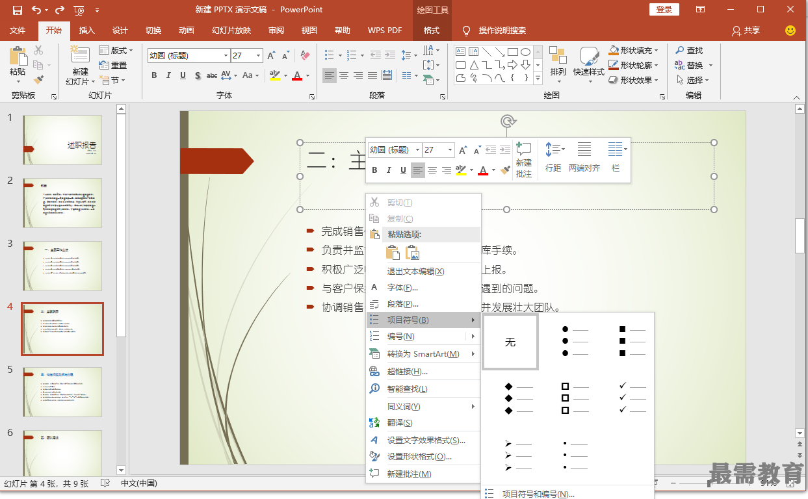Click the Strikethrough icon in ribbon

(x=211, y=75)
